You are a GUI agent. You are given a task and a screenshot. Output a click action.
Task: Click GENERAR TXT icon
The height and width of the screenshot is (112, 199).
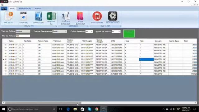click(x=38, y=17)
